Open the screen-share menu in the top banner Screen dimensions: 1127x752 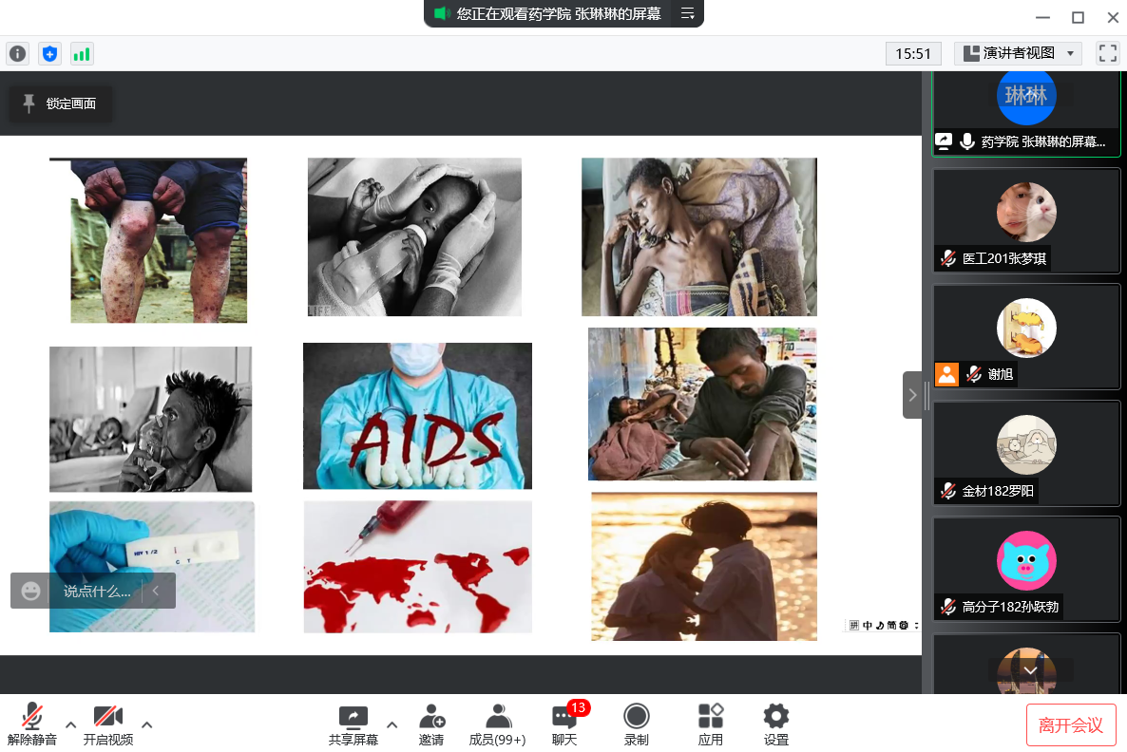coord(688,13)
